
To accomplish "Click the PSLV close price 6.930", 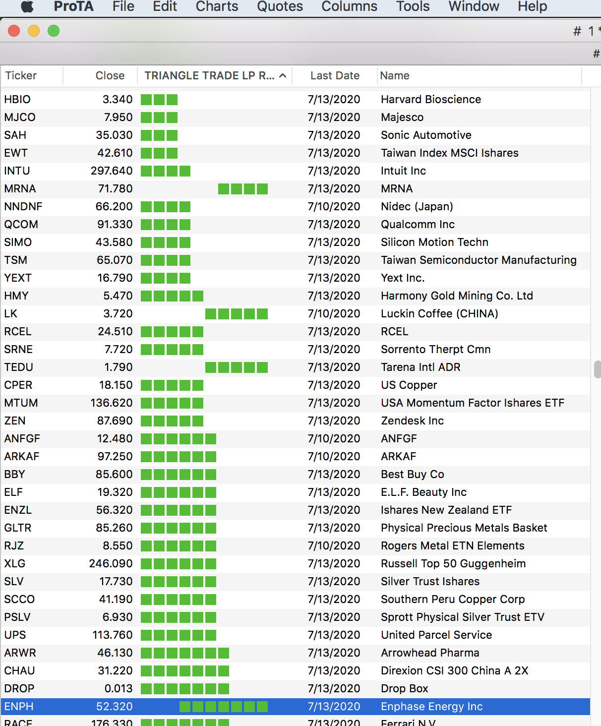I will pyautogui.click(x=118, y=617).
